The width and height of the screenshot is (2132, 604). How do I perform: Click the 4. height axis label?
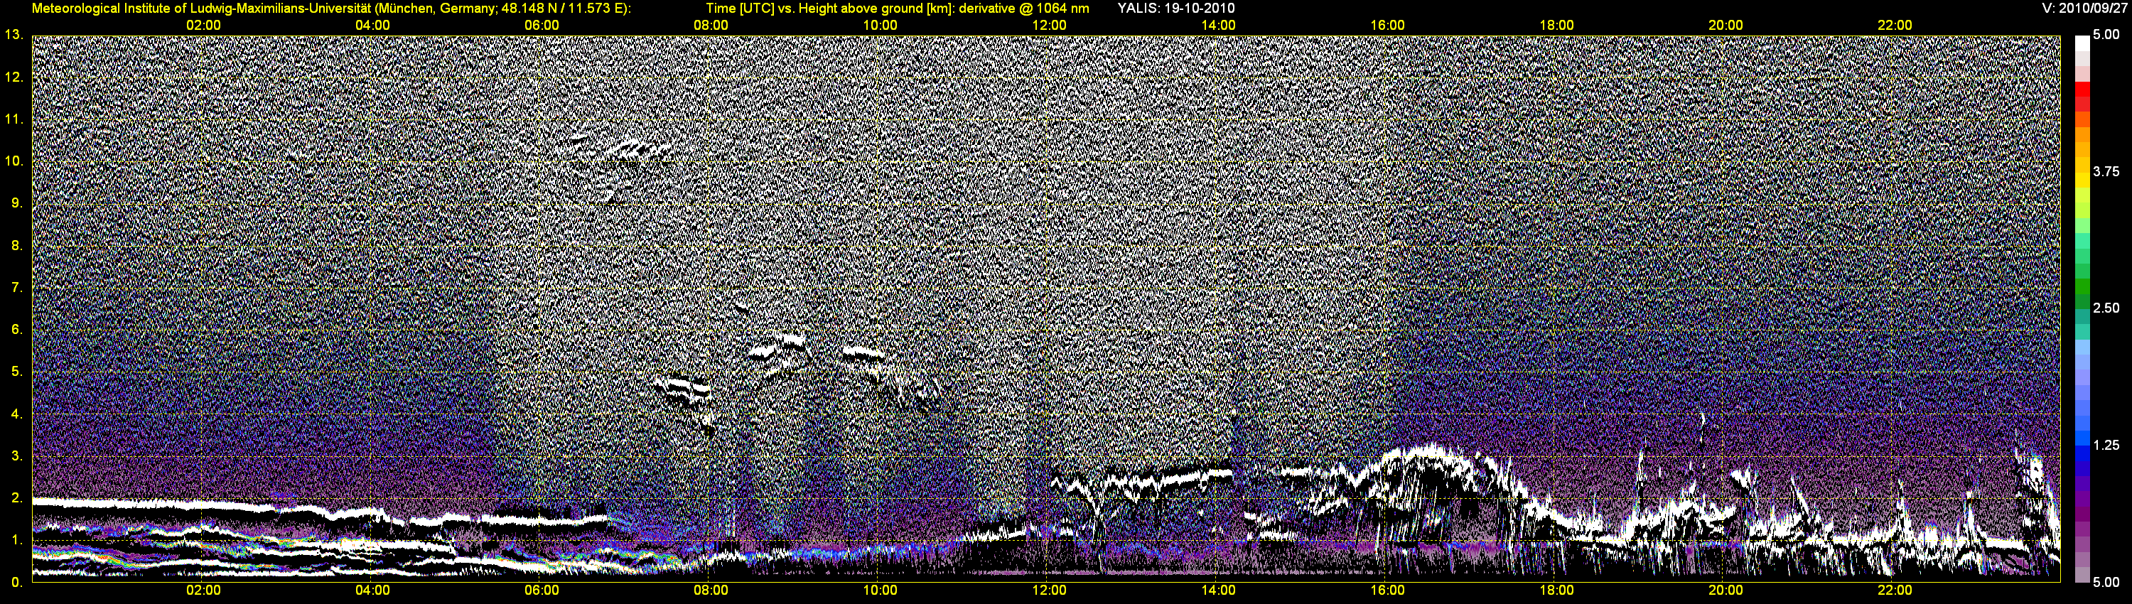17,414
